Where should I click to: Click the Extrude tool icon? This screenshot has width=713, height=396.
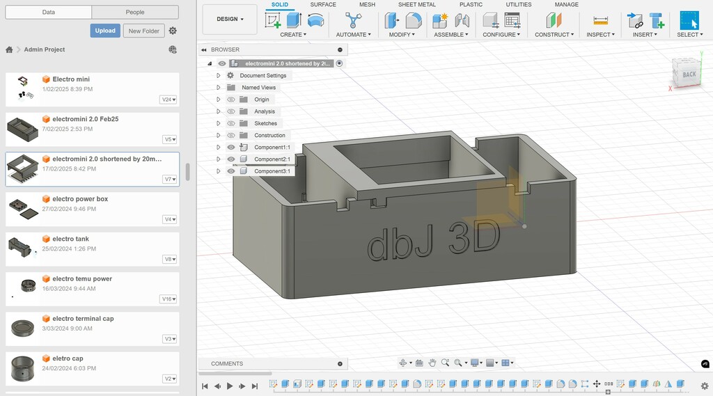294,20
